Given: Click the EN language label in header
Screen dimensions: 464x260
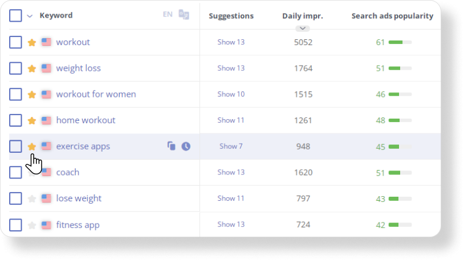Looking at the screenshot, I should (168, 14).
